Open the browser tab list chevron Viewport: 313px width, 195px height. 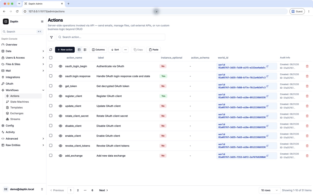[x=19, y=4]
